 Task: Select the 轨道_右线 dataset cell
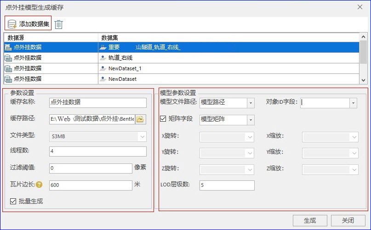[229, 58]
